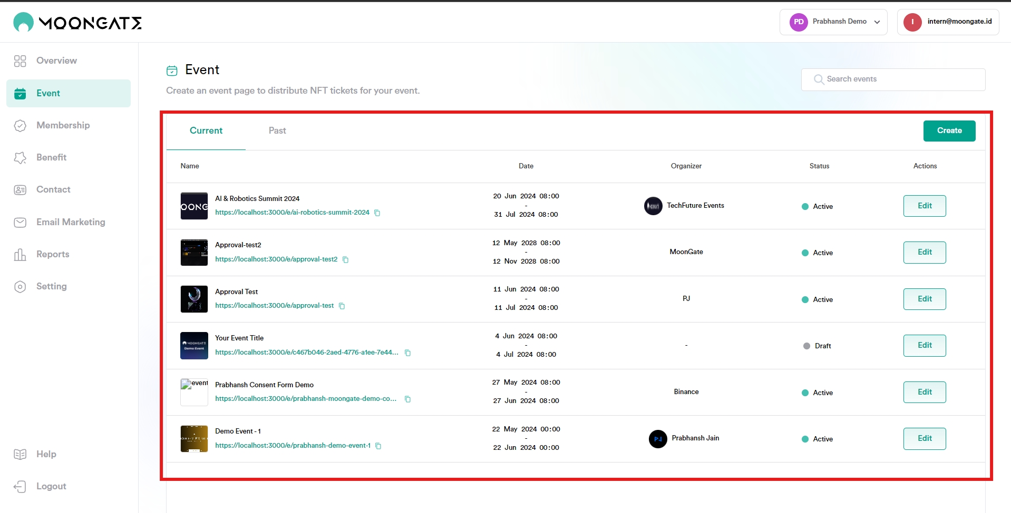Select the Current events tab
This screenshot has height=513, width=1011.
(206, 130)
